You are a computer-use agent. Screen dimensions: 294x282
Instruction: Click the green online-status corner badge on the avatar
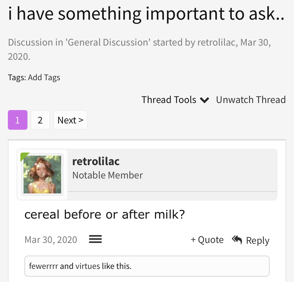pyautogui.click(x=24, y=156)
